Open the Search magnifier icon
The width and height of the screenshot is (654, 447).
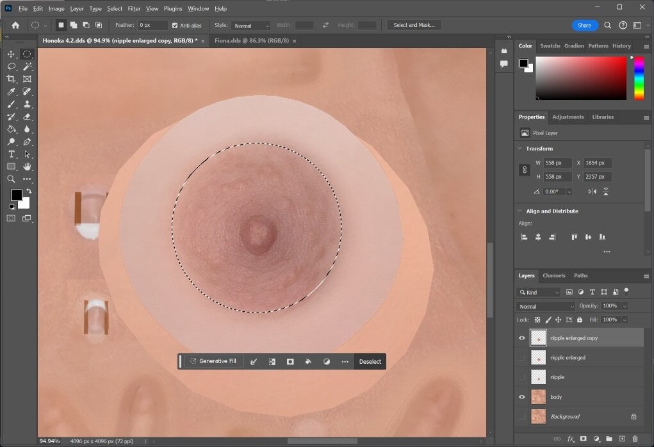pyautogui.click(x=608, y=25)
